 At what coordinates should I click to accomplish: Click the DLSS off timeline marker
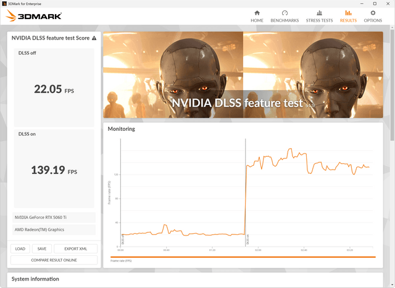(123, 239)
